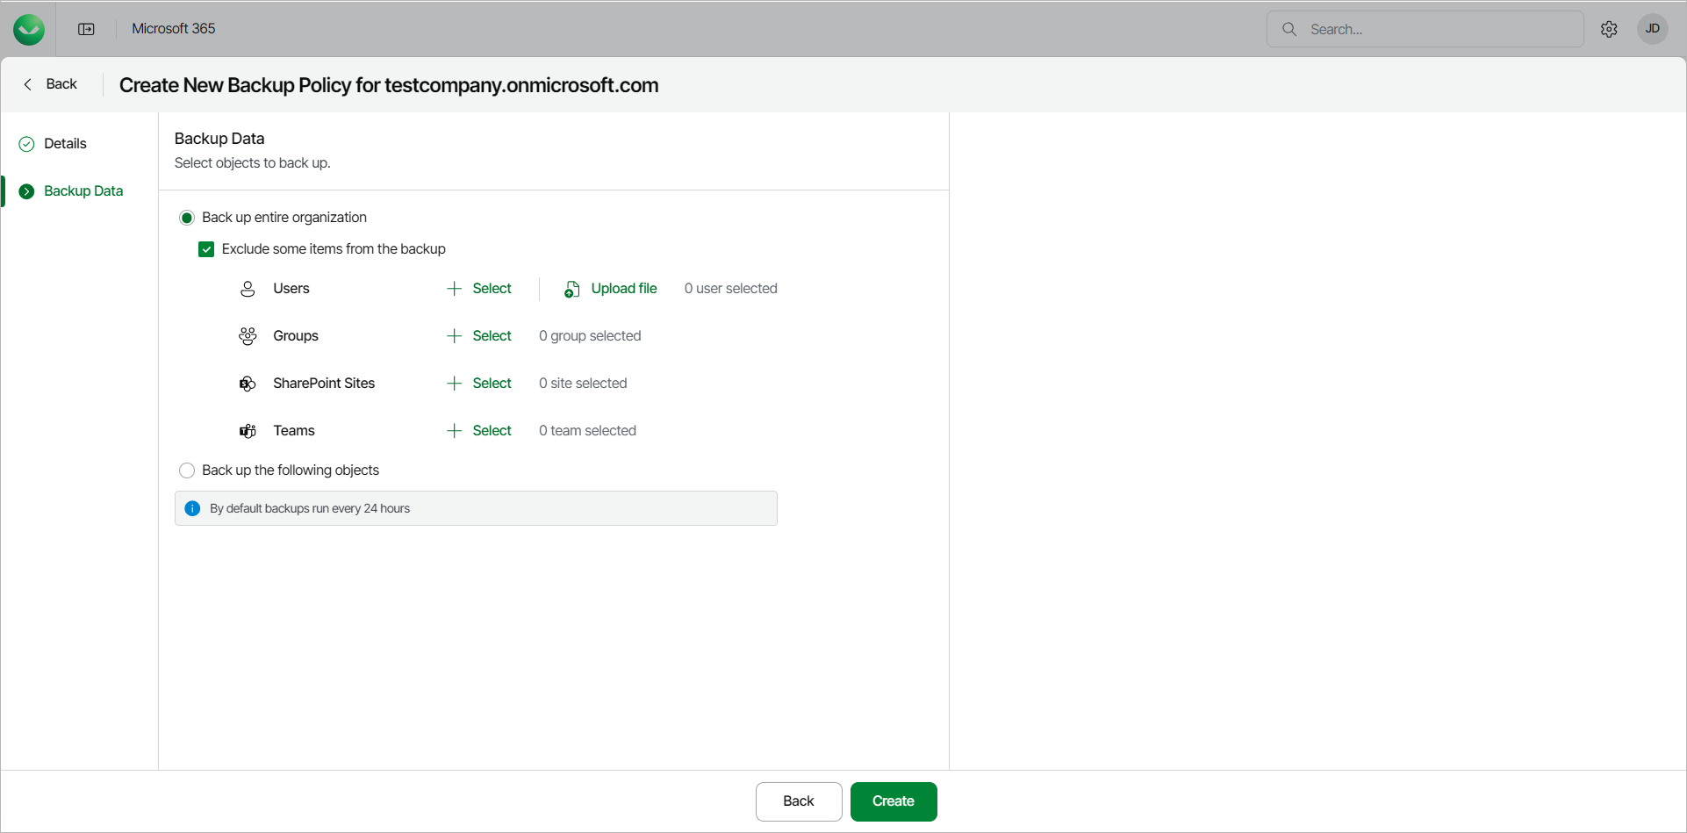Click Select for Teams

(479, 431)
